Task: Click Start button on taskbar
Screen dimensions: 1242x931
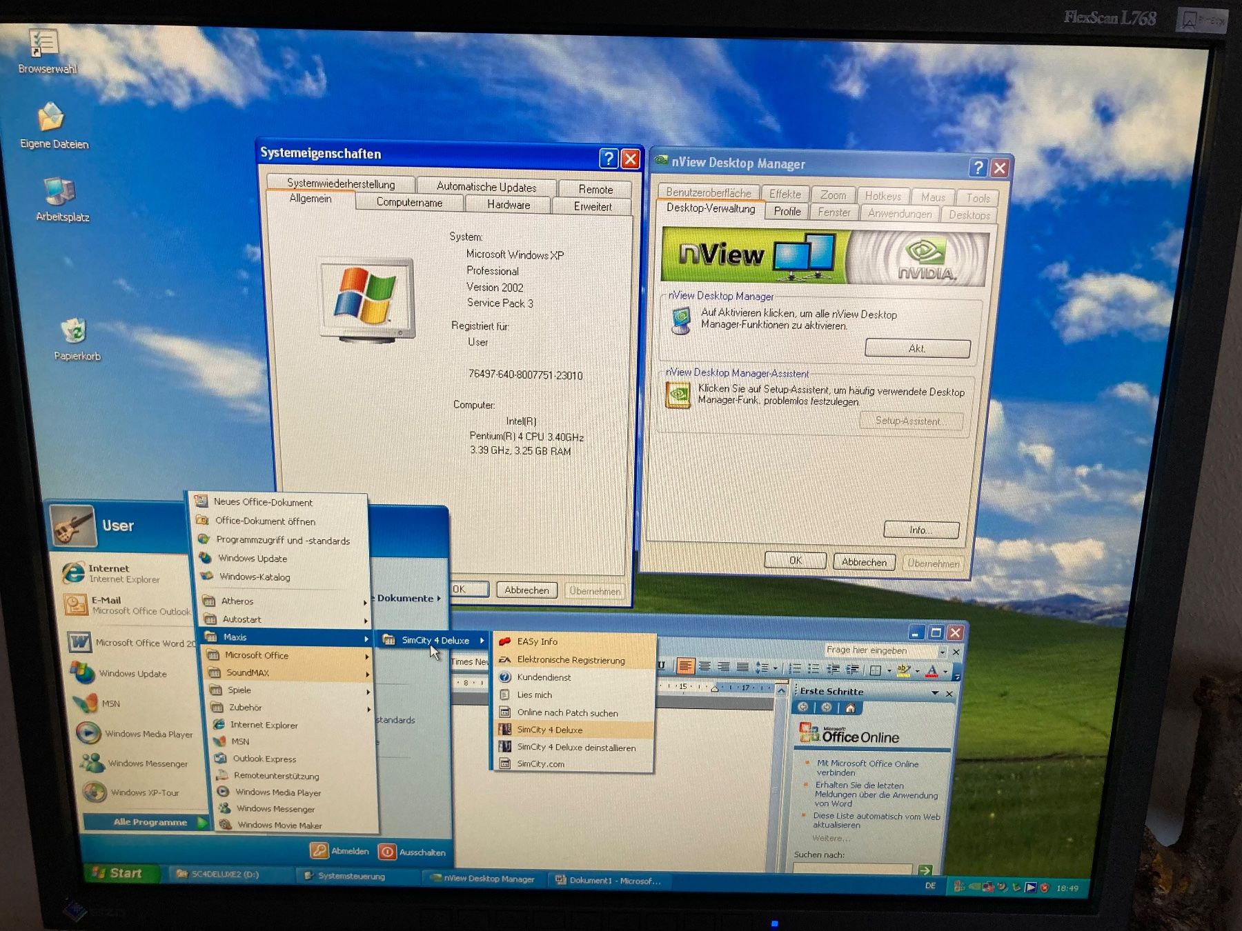Action: pos(121,873)
